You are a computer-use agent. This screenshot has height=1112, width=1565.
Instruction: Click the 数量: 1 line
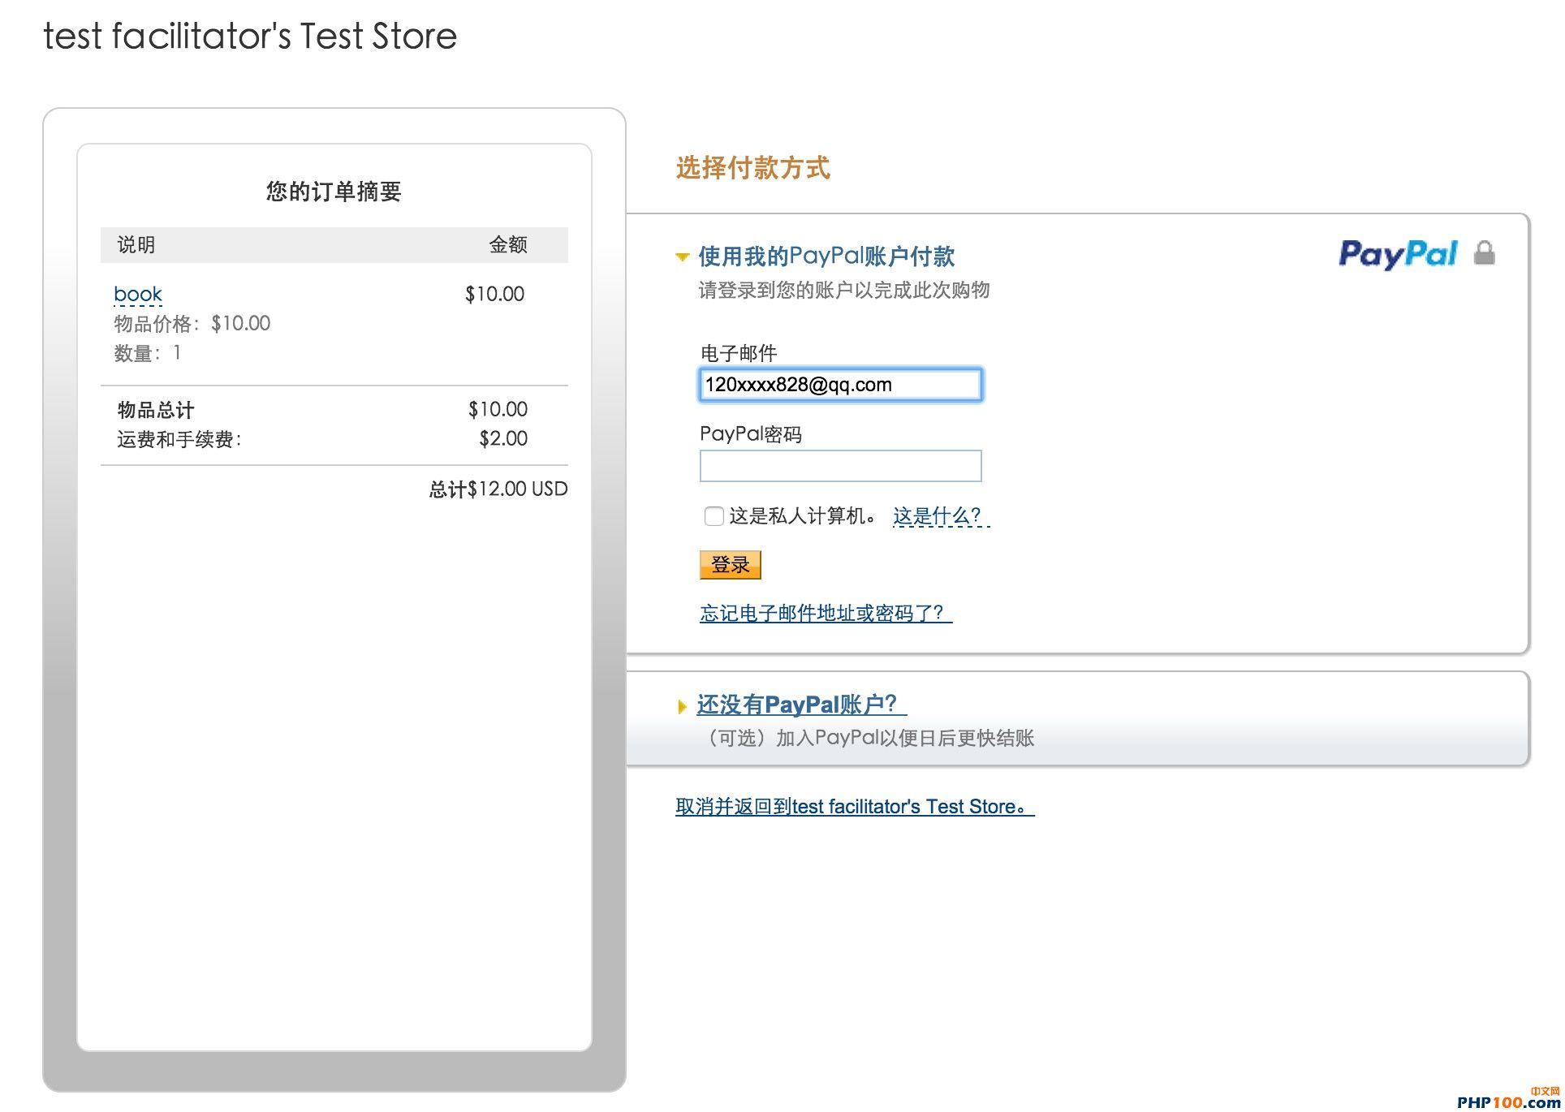(148, 353)
